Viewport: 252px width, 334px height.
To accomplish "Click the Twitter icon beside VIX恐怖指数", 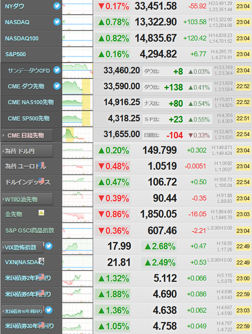I will pos(49,246).
